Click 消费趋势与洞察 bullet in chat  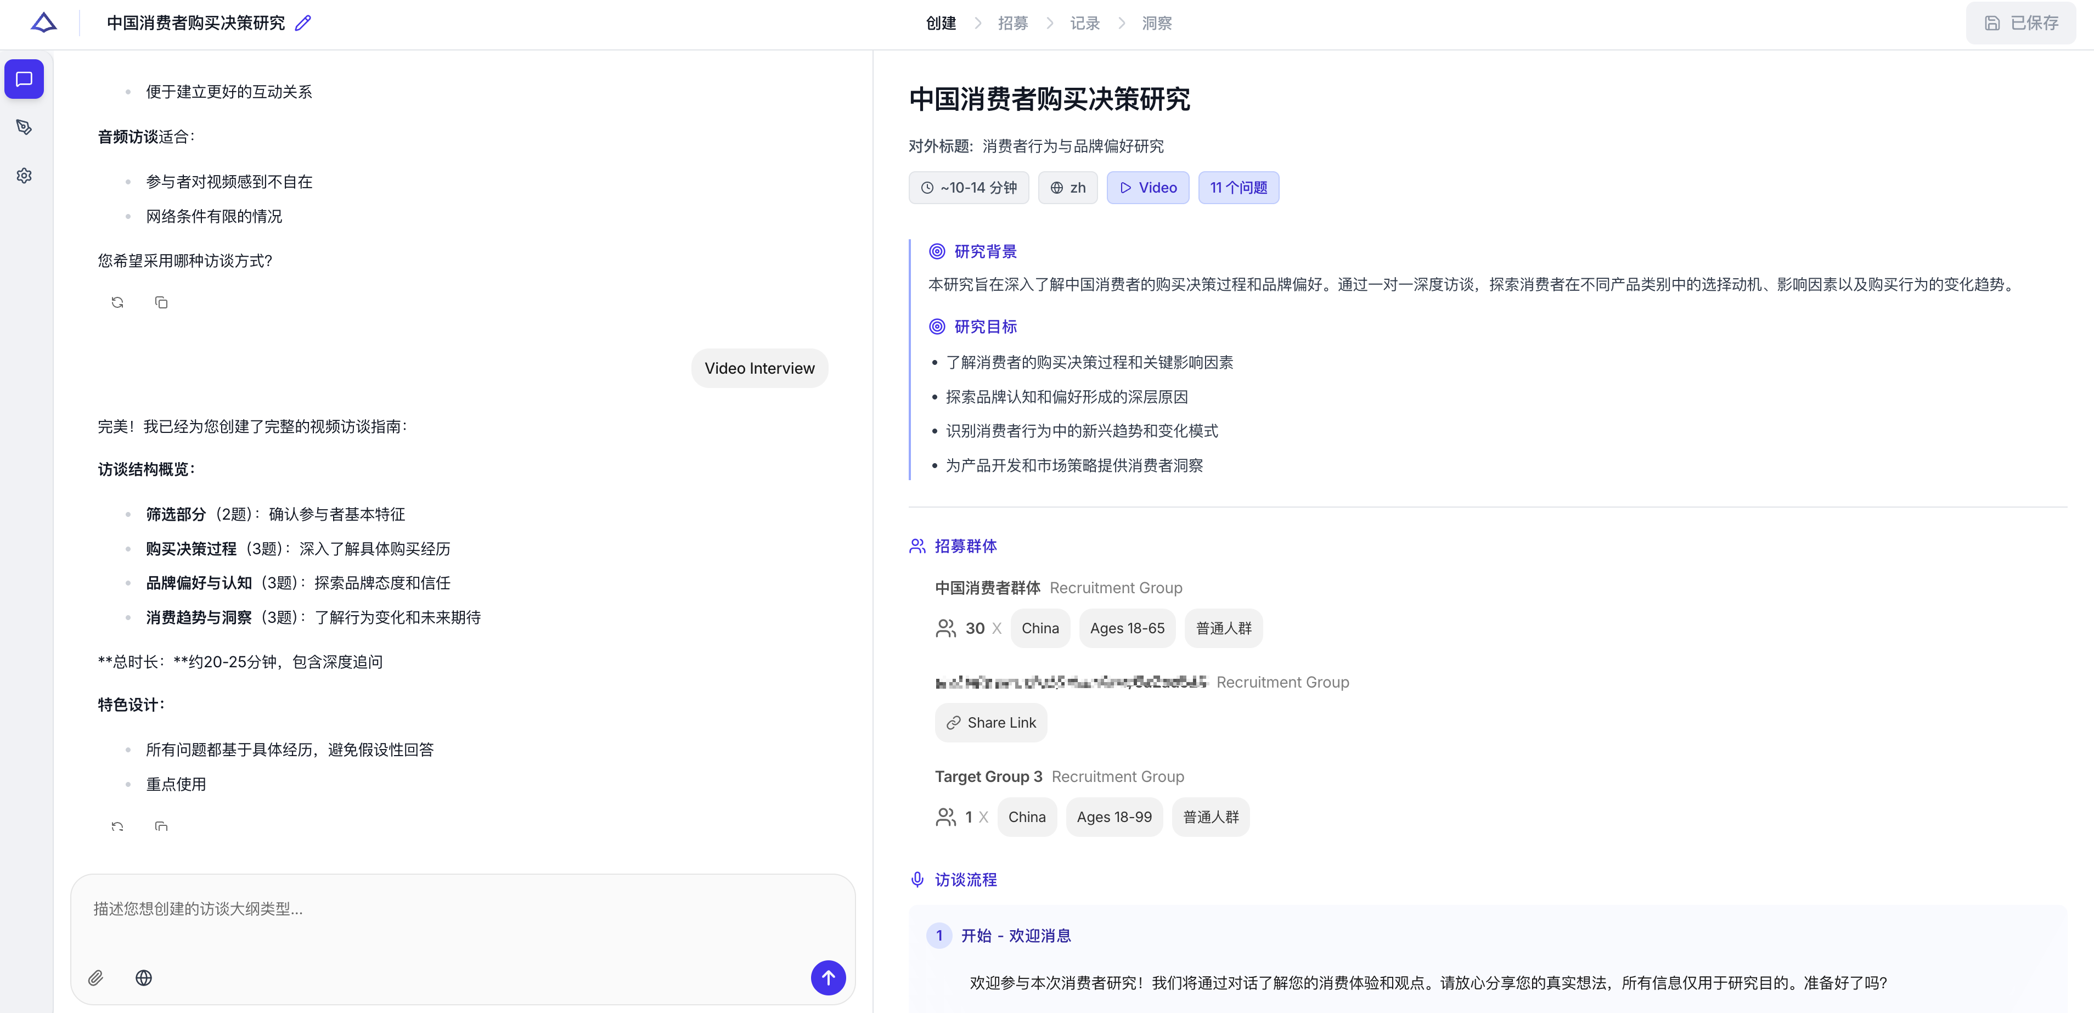click(x=313, y=618)
